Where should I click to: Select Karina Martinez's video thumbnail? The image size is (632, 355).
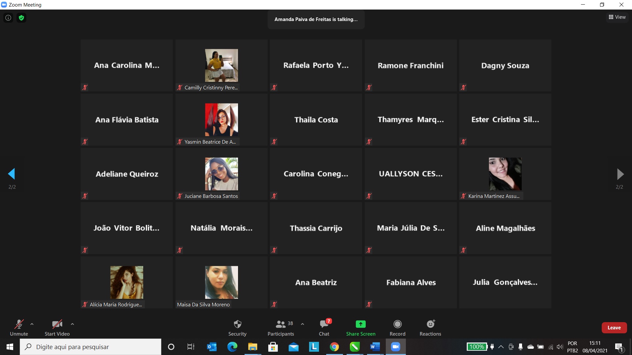coord(505,174)
